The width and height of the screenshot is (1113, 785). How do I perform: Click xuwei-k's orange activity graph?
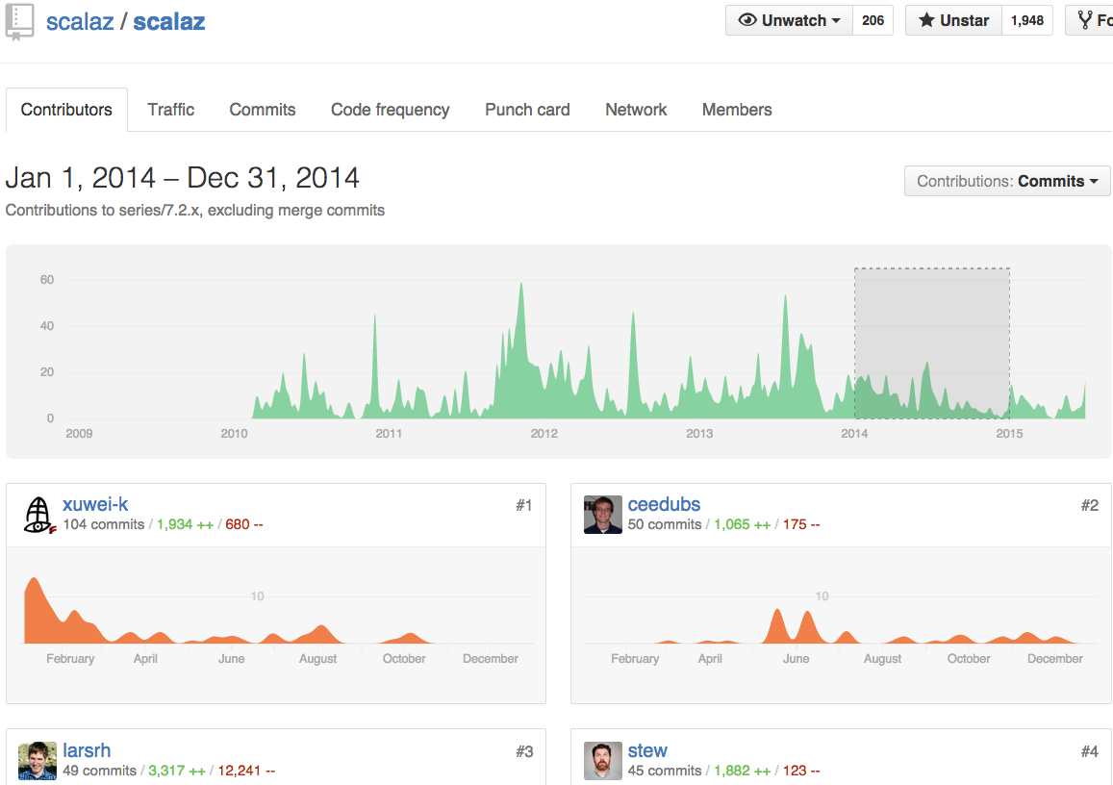(278, 611)
